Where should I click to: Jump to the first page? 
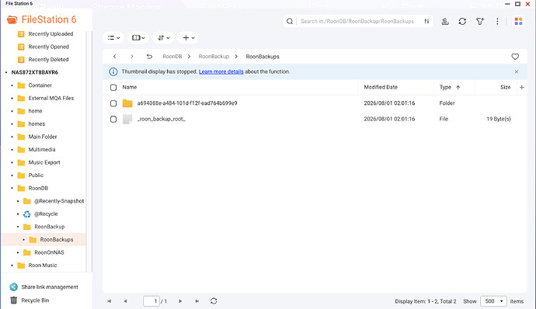coord(110,301)
